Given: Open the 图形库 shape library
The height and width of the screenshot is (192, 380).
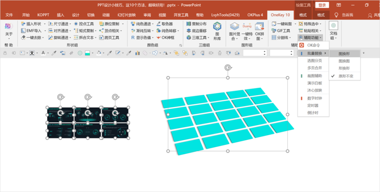Looking at the screenshot, I should coord(217,31).
